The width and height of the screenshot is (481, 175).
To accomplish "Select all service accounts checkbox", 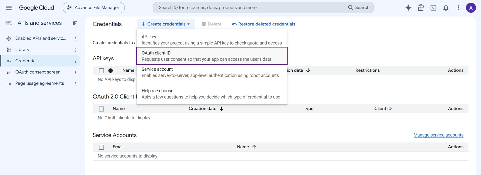I will 101,147.
